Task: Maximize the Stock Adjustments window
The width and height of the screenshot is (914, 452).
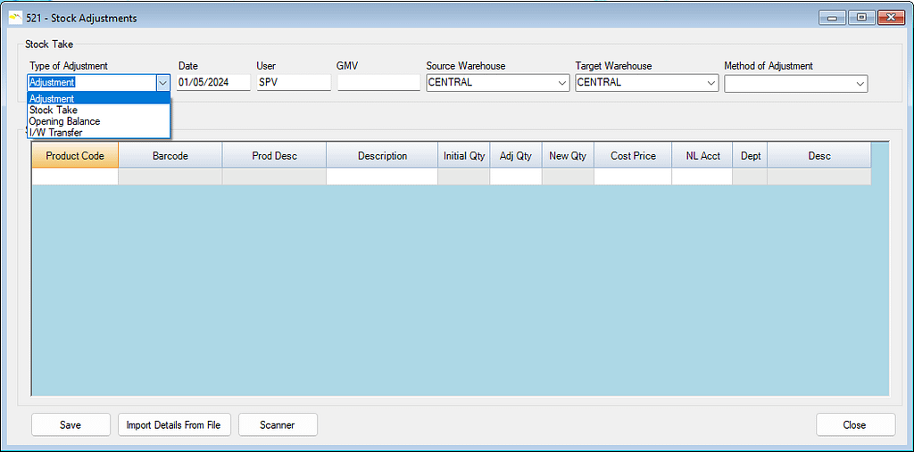Action: pyautogui.click(x=861, y=18)
